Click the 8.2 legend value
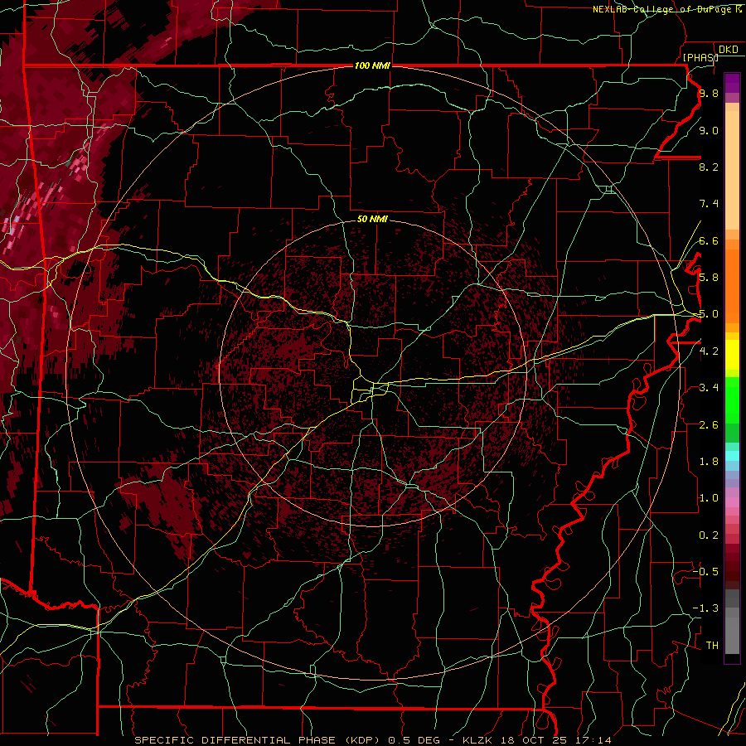746x746 pixels. 709,167
